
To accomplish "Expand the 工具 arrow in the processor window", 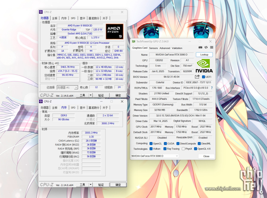I will pyautogui.click(x=90, y=95).
